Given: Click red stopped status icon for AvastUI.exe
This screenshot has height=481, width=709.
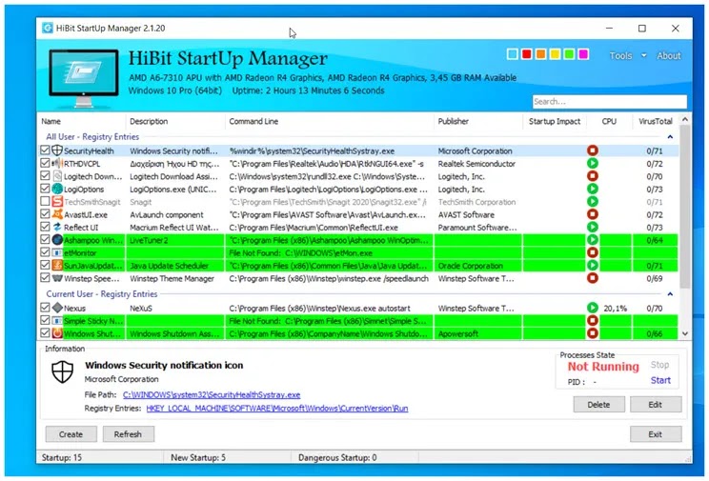Looking at the screenshot, I should point(593,214).
